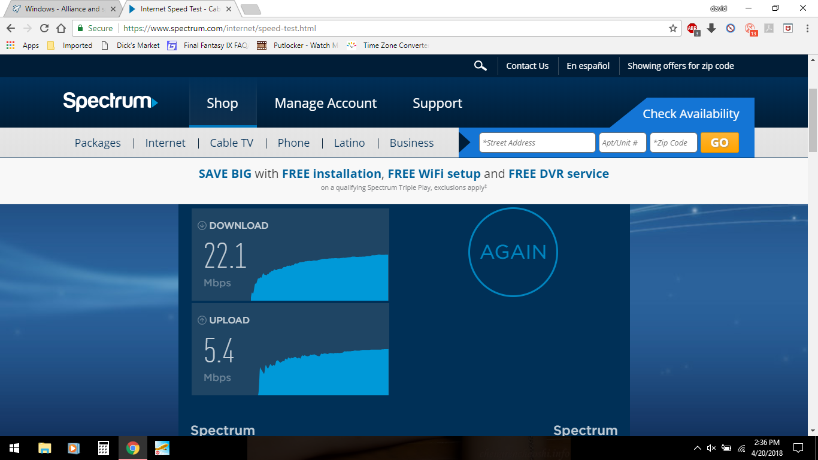The image size is (818, 460).
Task: Open the Apps grid shortcut
Action: click(x=23, y=45)
